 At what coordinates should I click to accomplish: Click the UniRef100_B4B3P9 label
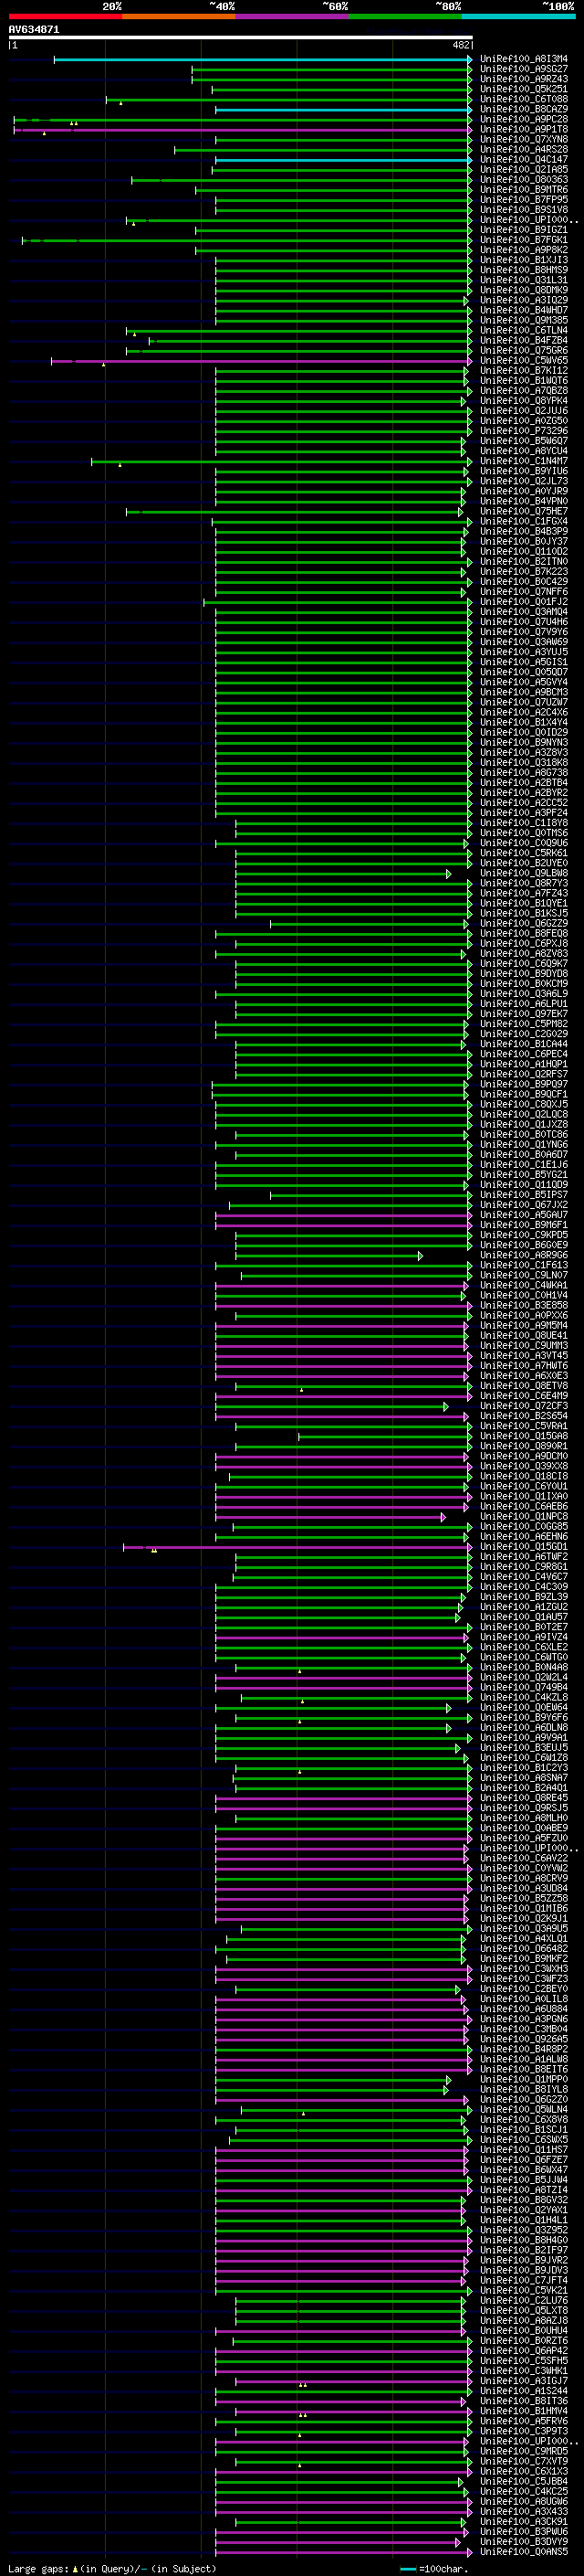point(523,532)
